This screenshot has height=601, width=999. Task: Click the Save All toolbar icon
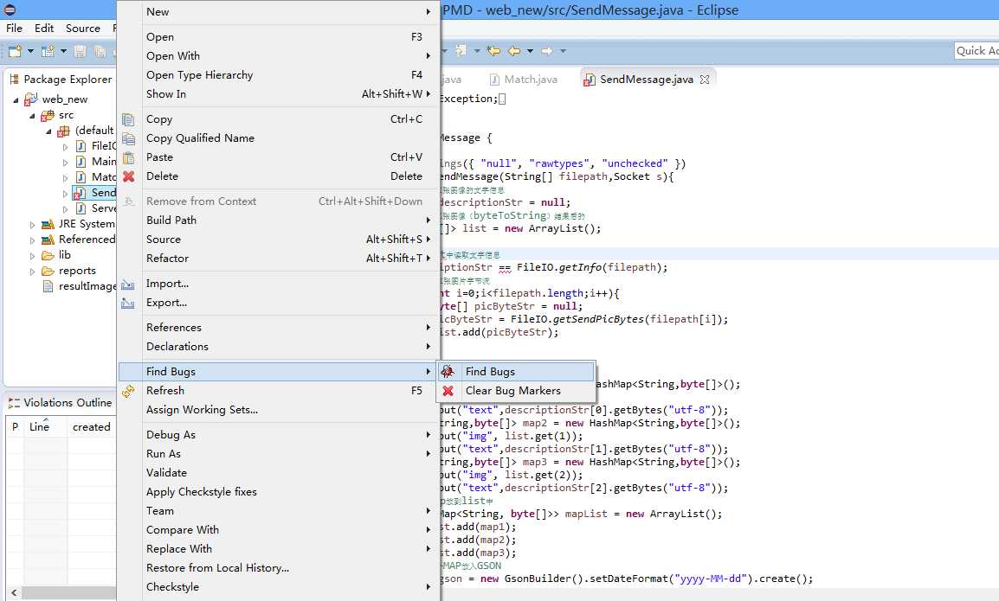[100, 51]
